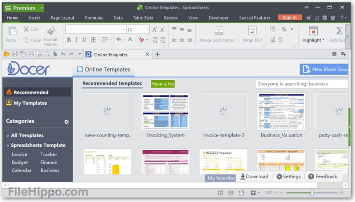Click the Wrap Text icon
Image resolution: width=355 pixels, height=202 pixels.
point(252,30)
